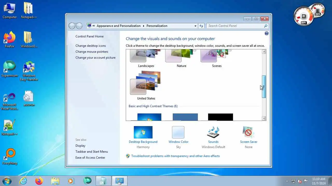Open Firefox from the taskbar
Viewport: 332px width, 186px height.
(39, 181)
